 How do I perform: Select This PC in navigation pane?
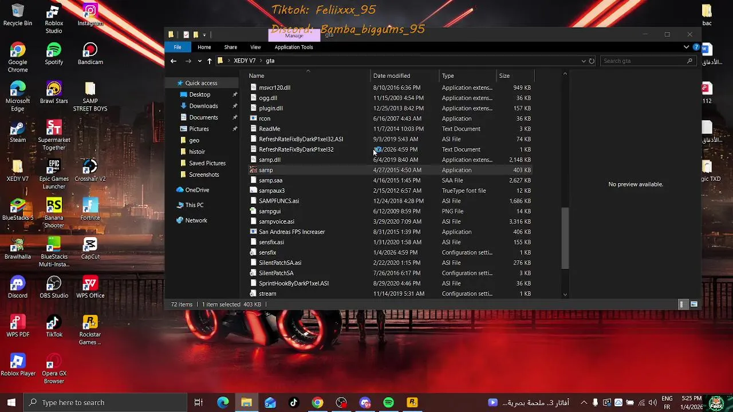click(x=194, y=205)
